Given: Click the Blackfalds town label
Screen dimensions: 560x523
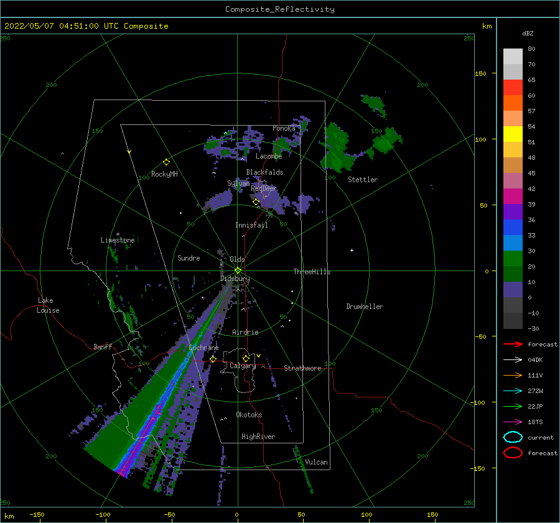Looking at the screenshot, I should pyautogui.click(x=264, y=172).
